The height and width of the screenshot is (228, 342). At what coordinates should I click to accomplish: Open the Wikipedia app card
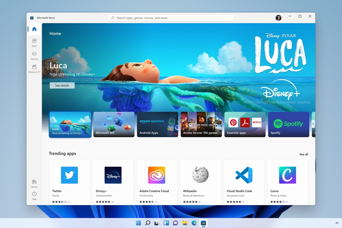[x=200, y=180]
